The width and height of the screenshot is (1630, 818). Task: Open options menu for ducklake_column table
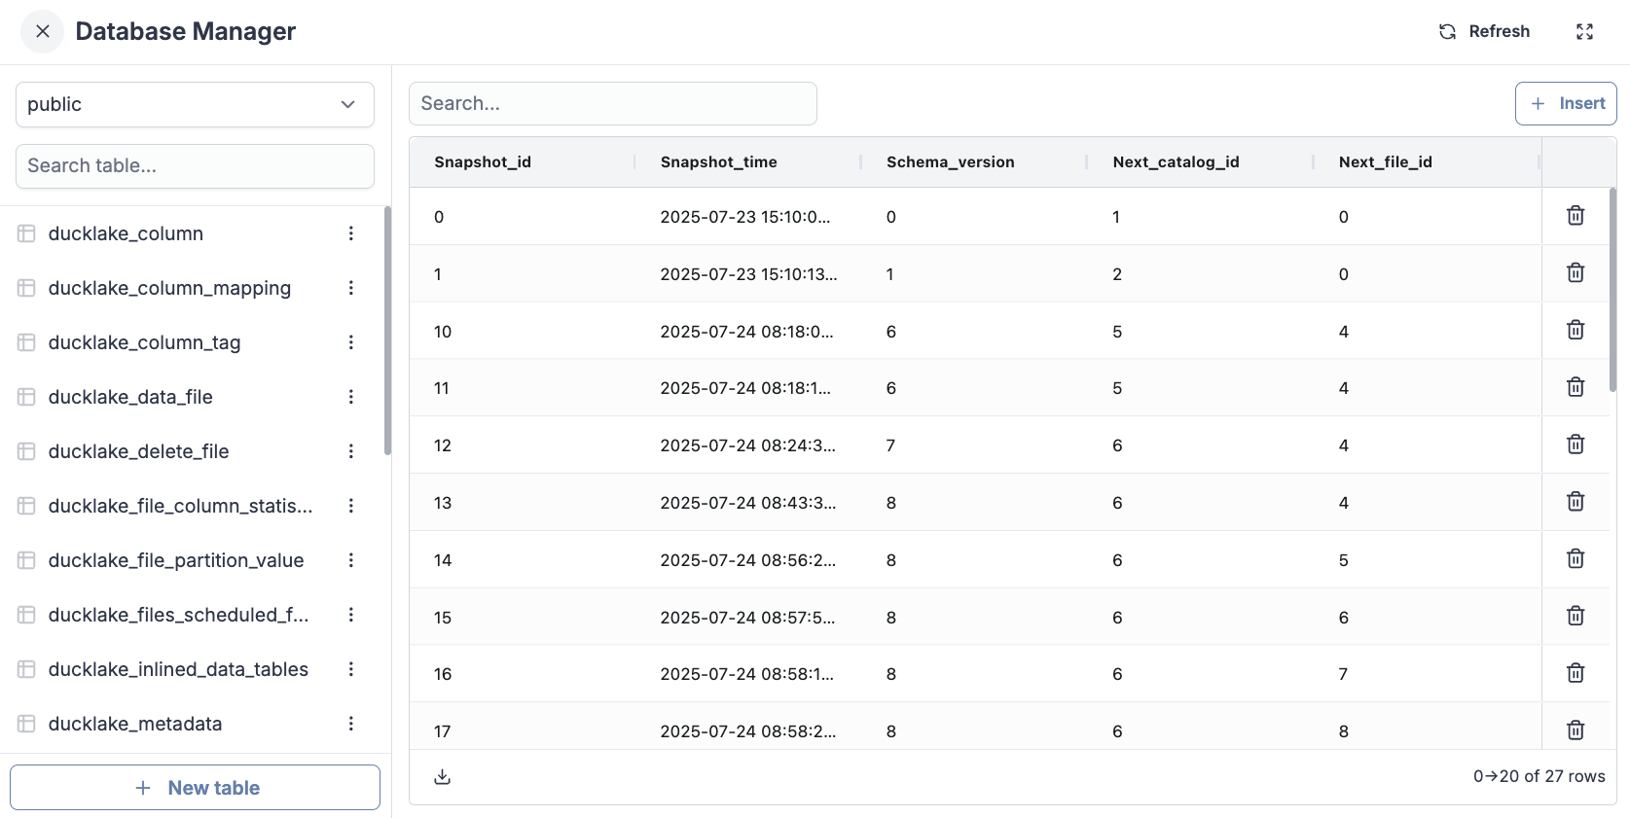click(x=351, y=233)
